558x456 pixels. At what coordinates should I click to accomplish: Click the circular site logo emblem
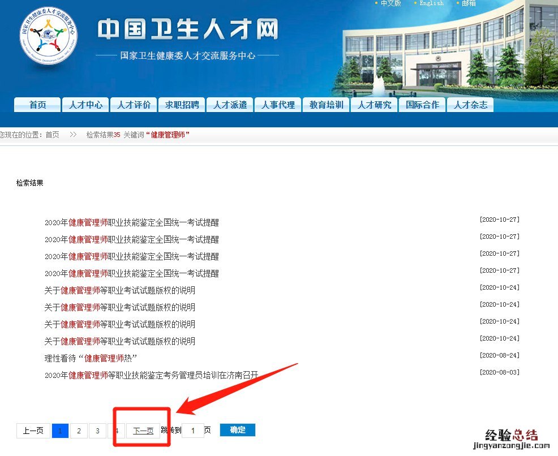pos(49,36)
